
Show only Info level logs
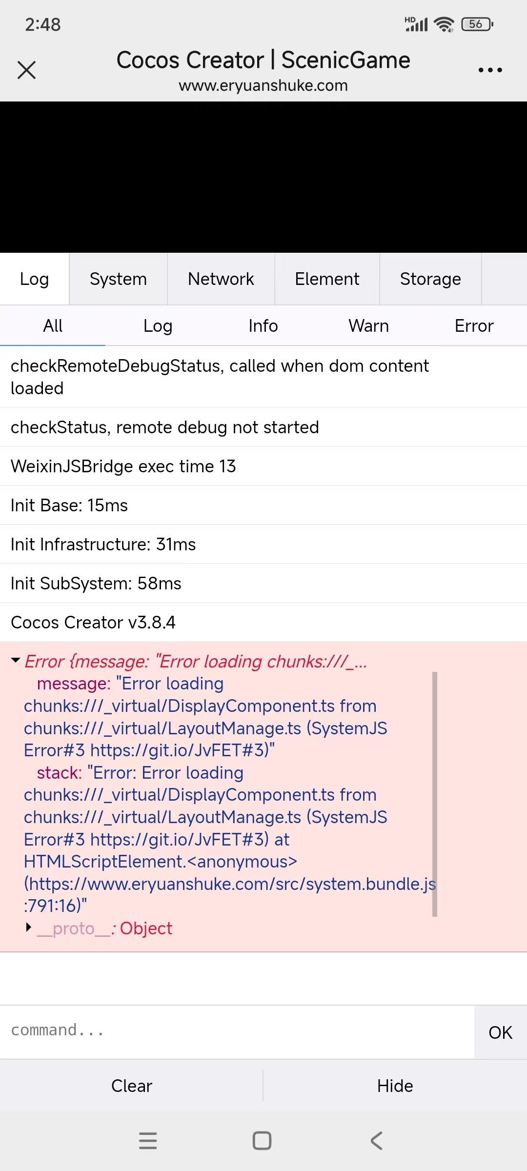click(263, 326)
